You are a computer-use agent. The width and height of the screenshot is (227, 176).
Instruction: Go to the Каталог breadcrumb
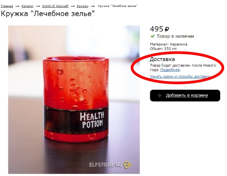click(x=28, y=6)
